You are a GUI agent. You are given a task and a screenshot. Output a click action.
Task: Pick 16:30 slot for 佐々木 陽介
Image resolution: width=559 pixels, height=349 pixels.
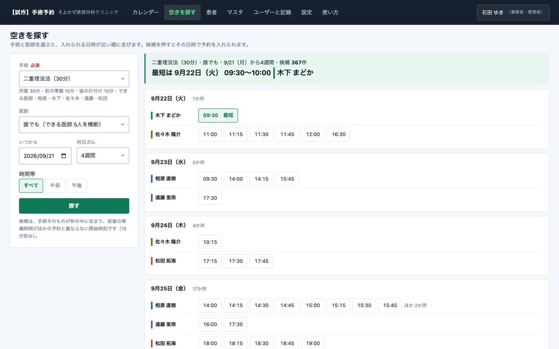(339, 134)
